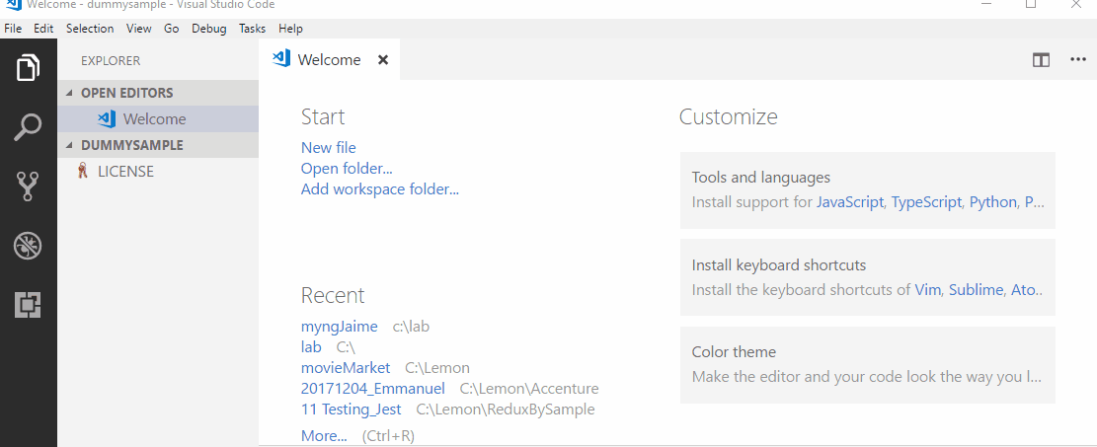Open the LICENSE file in explorer
Screen dimensions: 1097x447
click(124, 171)
